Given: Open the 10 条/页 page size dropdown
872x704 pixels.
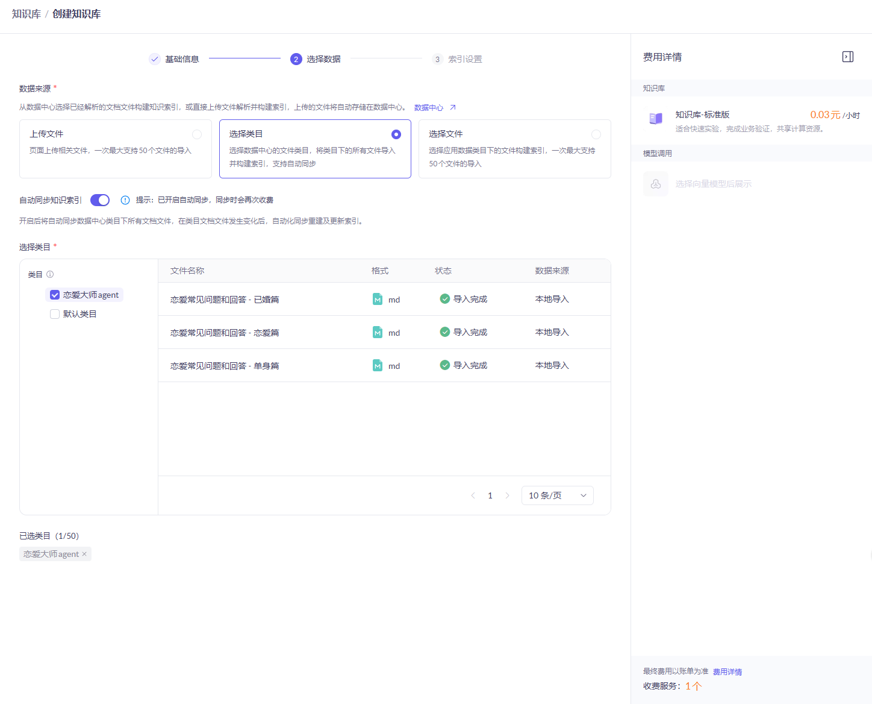Looking at the screenshot, I should (x=557, y=495).
